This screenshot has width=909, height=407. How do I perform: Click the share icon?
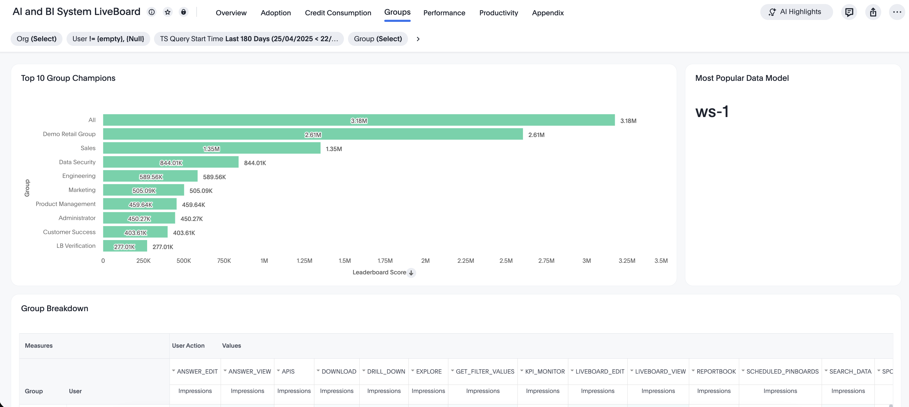pyautogui.click(x=873, y=12)
